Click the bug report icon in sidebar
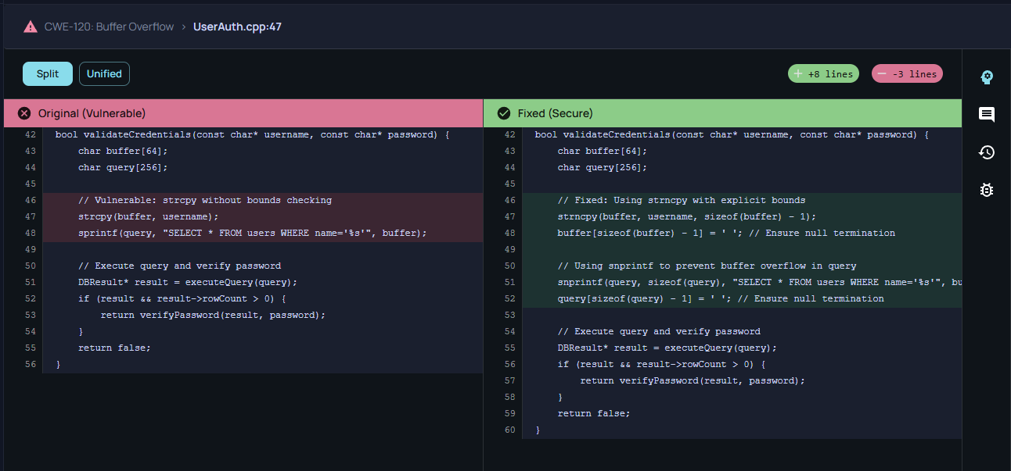Image resolution: width=1011 pixels, height=471 pixels. 987,190
